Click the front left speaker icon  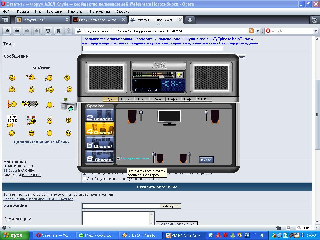[132, 117]
